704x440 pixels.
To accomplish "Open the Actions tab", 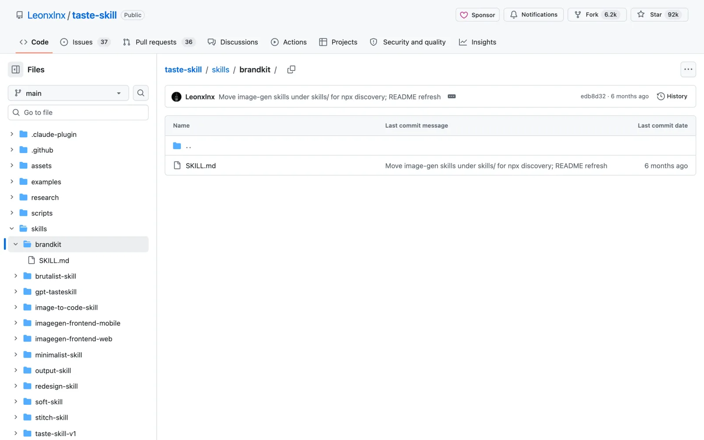I will pyautogui.click(x=289, y=42).
